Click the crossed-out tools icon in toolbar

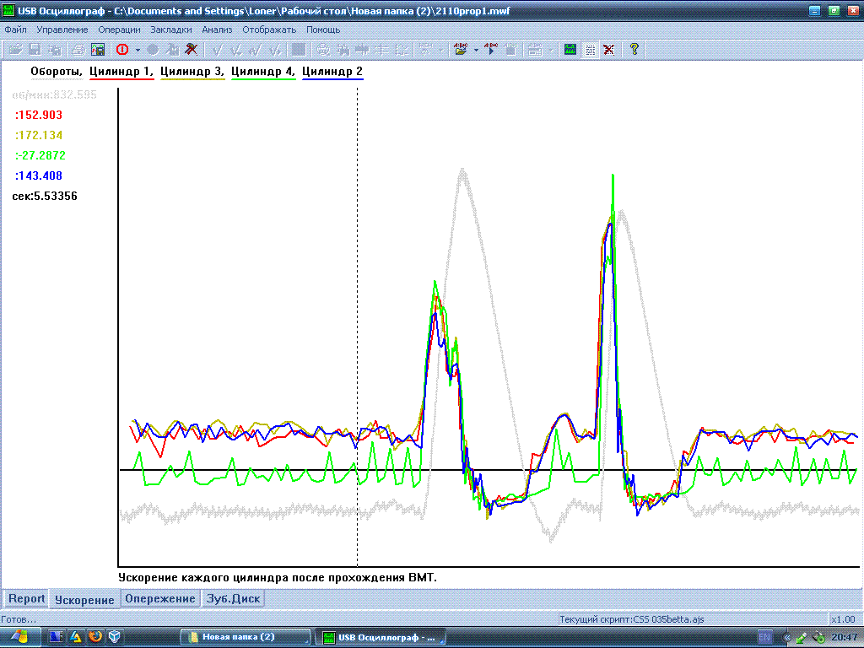coord(192,50)
